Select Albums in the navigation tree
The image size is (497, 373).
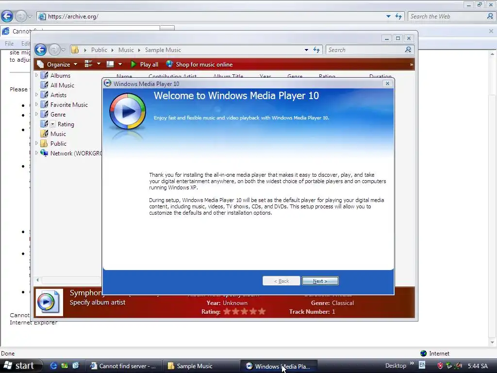tap(60, 75)
